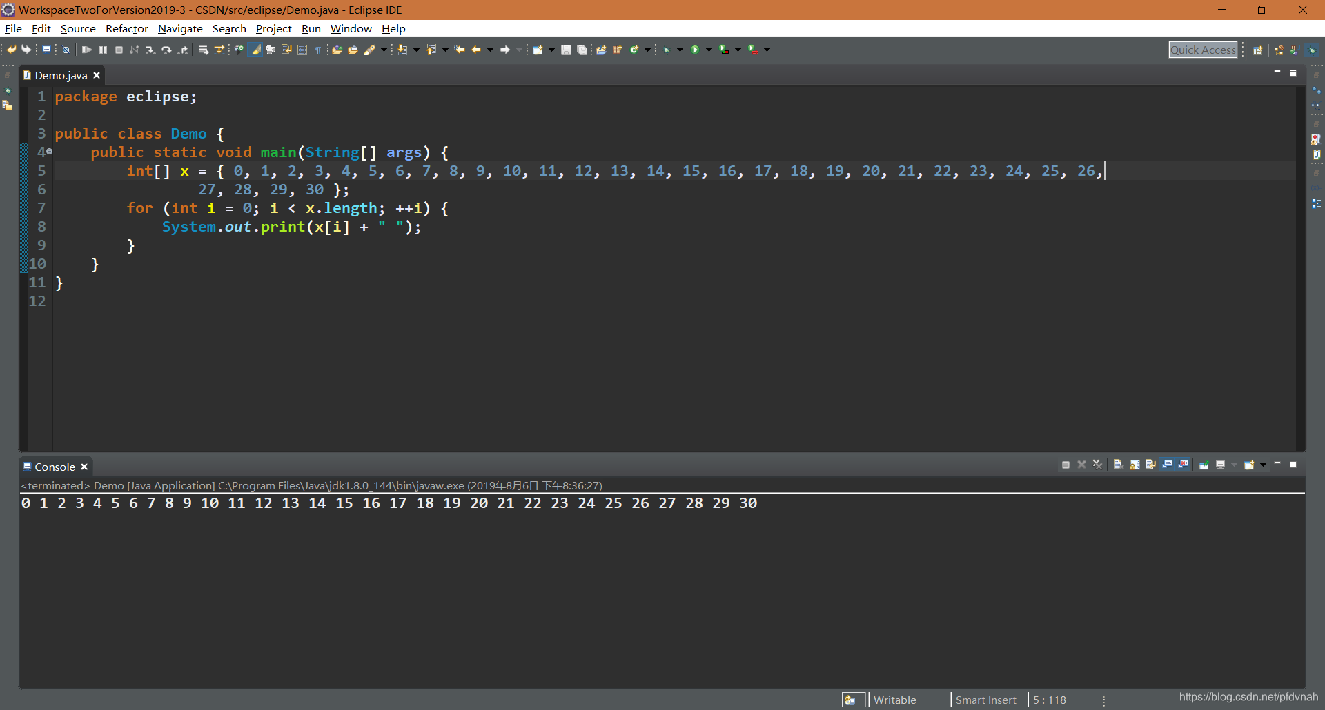
Task: Toggle Show Console on Standard Out
Action: pyautogui.click(x=1166, y=465)
